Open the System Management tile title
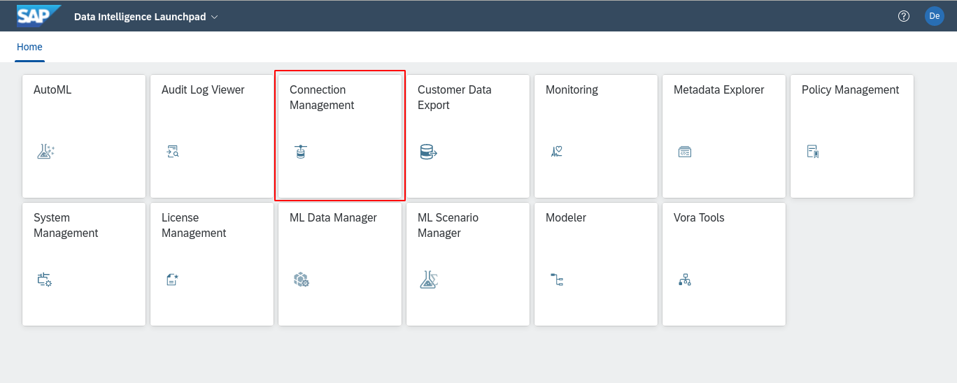 tap(66, 225)
